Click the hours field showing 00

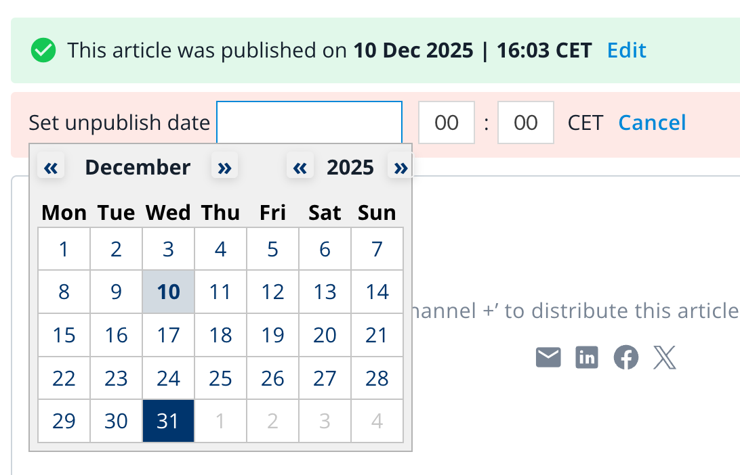point(446,122)
